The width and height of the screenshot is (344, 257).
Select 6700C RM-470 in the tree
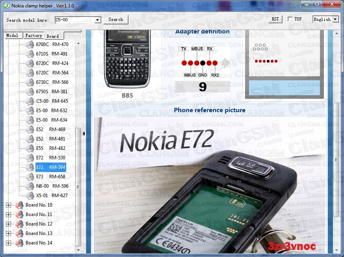(52, 44)
